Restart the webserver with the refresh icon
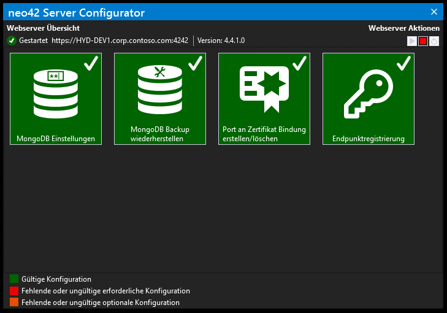447x313 pixels. (434, 41)
